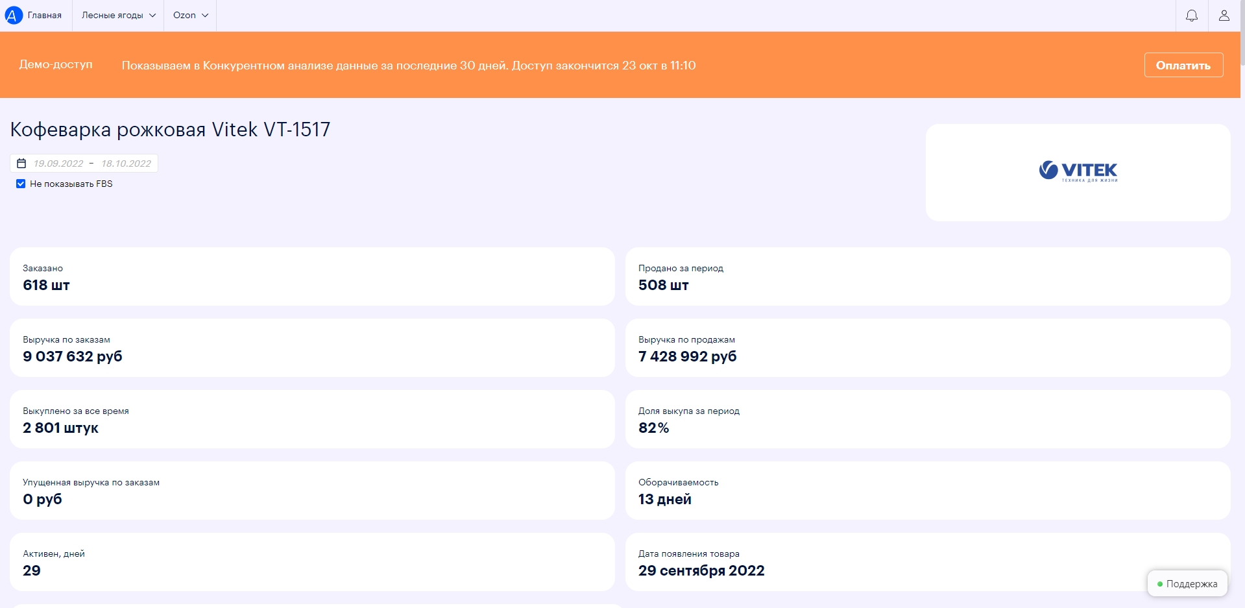Click the 'Продано за период' value 508 шт
This screenshot has width=1245, height=608.
(663, 286)
